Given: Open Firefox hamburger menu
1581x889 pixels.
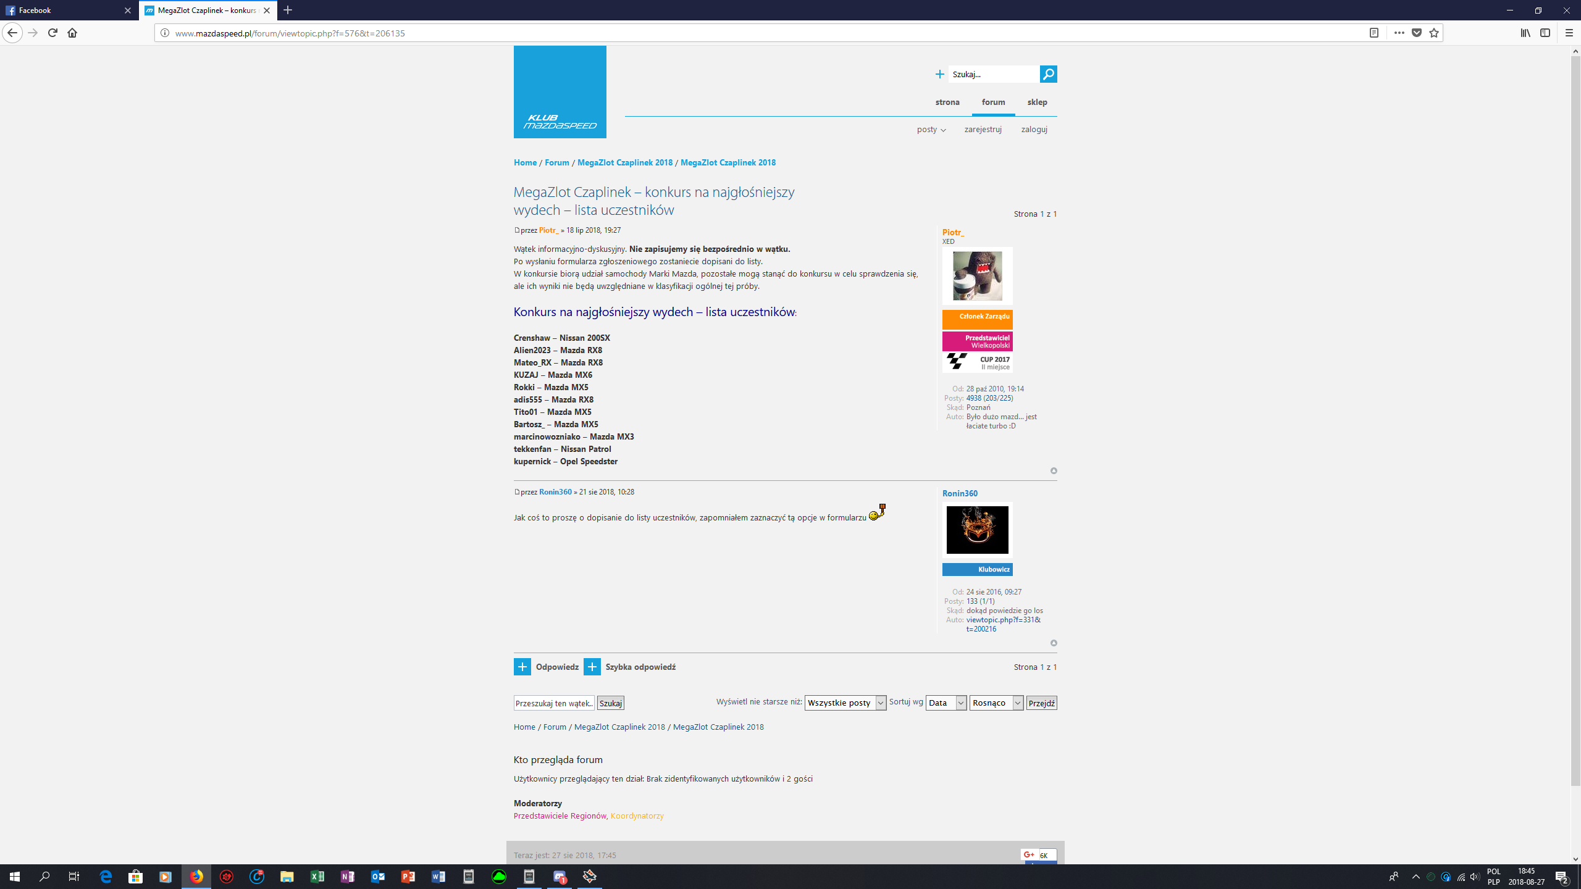Looking at the screenshot, I should point(1569,33).
